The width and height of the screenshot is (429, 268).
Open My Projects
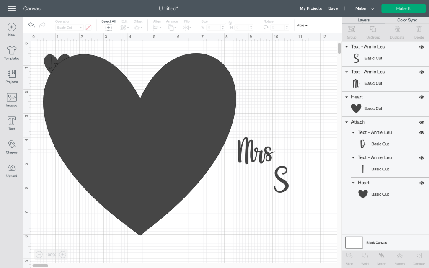(x=310, y=8)
